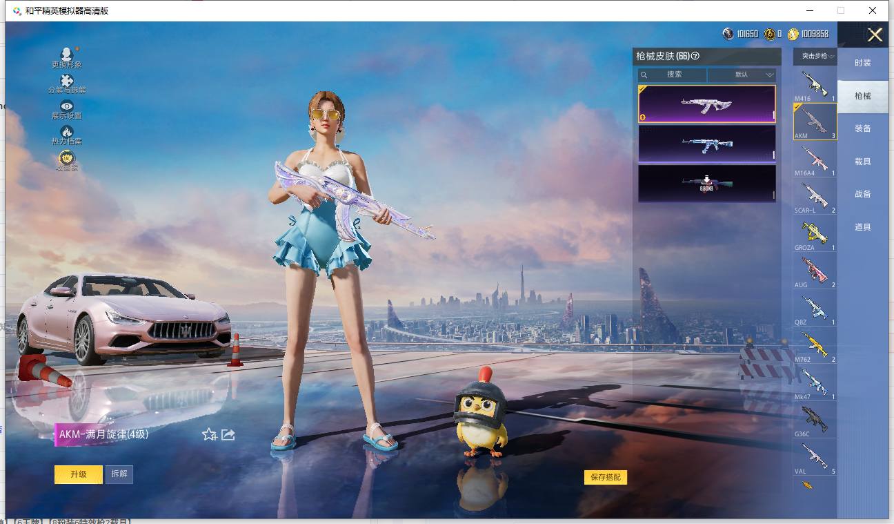Select the VAL weapon in the gun list
The height and width of the screenshot is (524, 894).
(x=815, y=458)
